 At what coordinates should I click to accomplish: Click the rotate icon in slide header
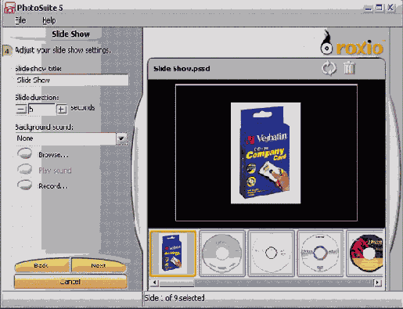(x=329, y=68)
